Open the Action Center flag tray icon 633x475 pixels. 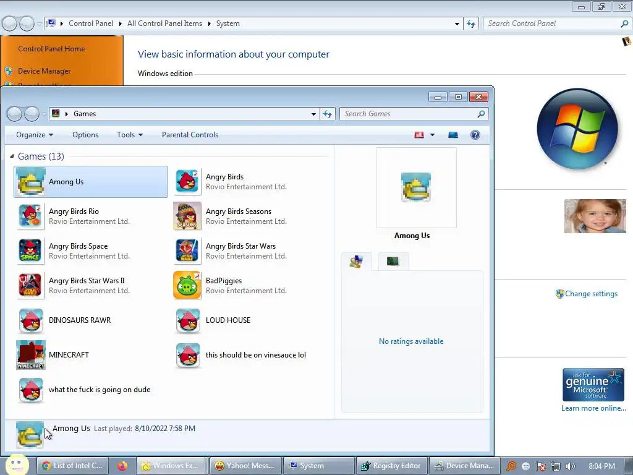coord(540,466)
